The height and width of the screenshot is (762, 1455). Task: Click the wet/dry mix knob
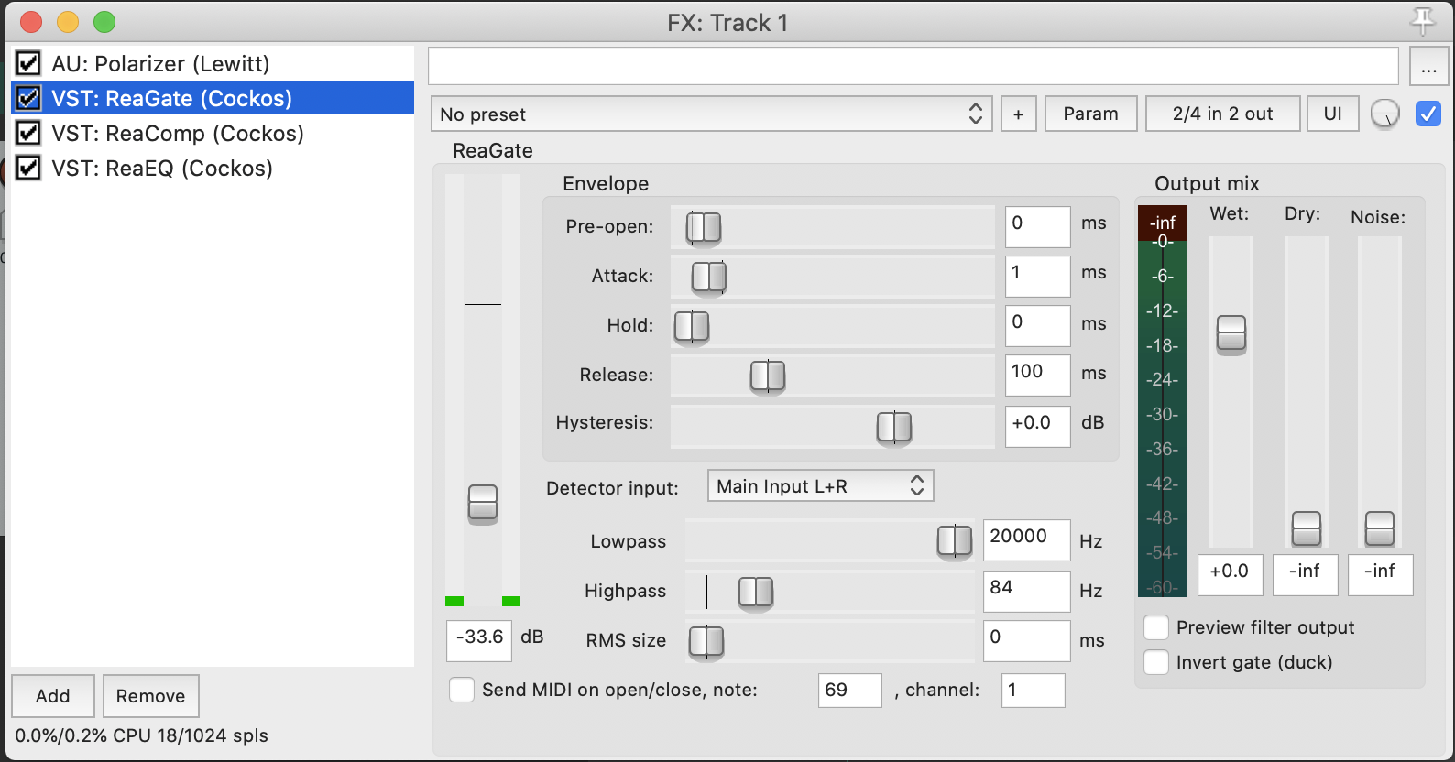1384,114
